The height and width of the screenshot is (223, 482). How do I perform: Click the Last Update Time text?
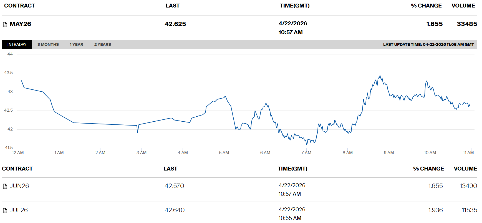tap(428, 44)
